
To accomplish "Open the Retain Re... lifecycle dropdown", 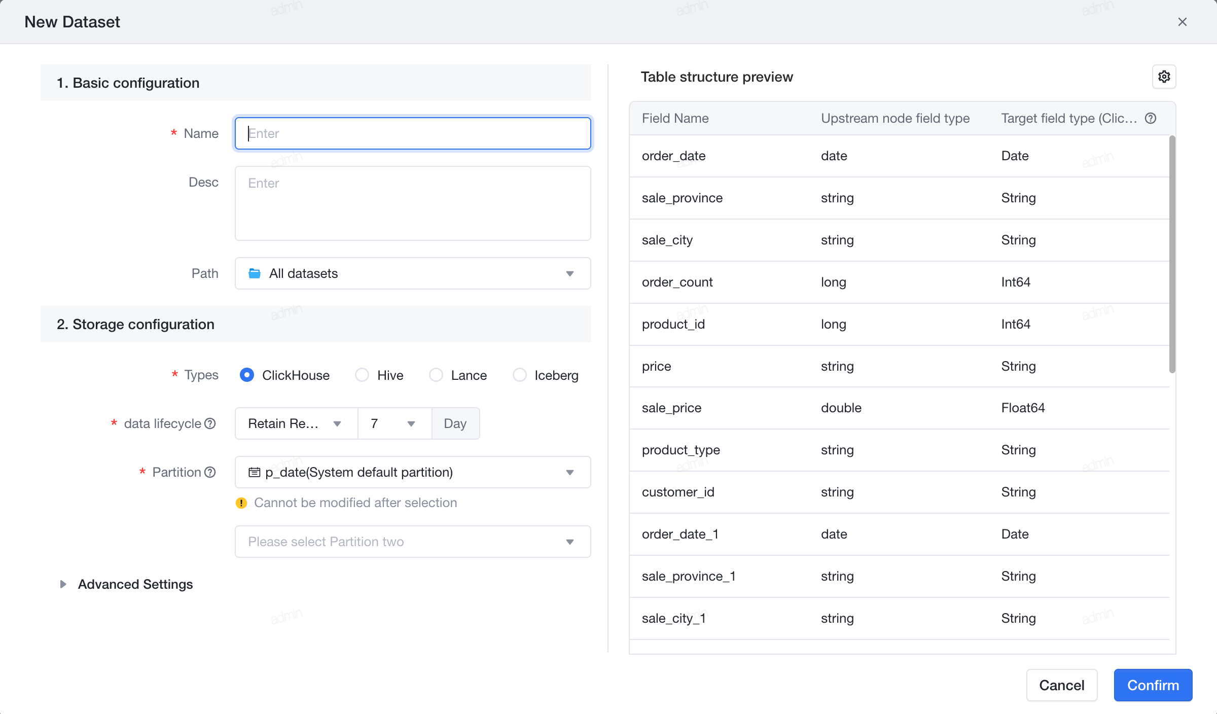I will coord(296,423).
